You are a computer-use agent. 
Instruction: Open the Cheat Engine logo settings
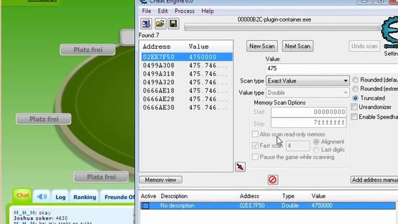(x=391, y=33)
